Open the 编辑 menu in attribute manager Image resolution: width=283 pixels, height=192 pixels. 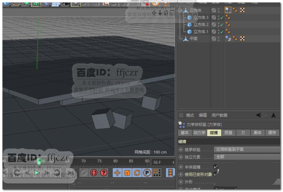click(203, 115)
